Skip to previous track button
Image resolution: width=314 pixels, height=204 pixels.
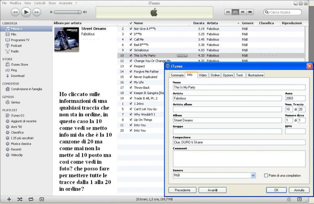15,12
